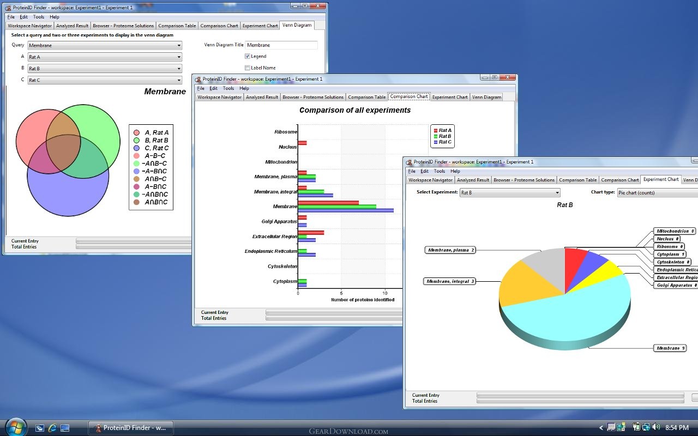Open Tools menu in Venn Diagram window
The width and height of the screenshot is (698, 436).
[39, 17]
